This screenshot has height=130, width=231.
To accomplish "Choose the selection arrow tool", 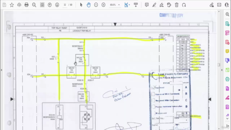I will 81,5.
